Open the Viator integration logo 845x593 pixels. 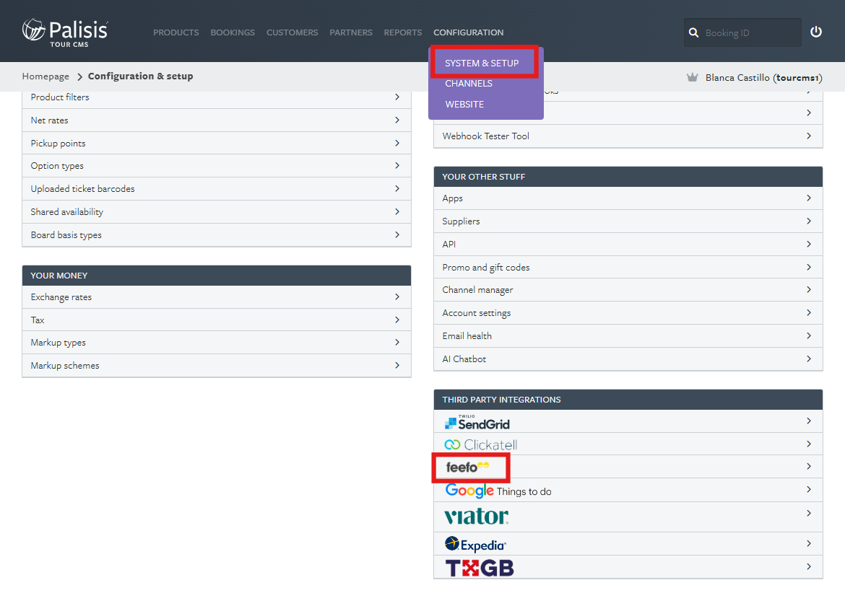[476, 517]
